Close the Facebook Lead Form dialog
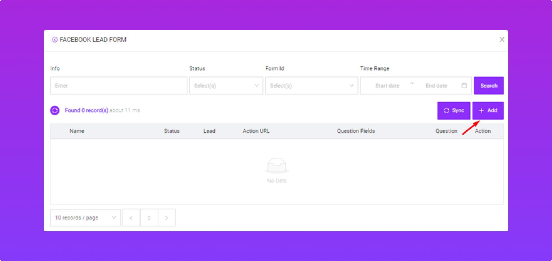 pyautogui.click(x=502, y=40)
